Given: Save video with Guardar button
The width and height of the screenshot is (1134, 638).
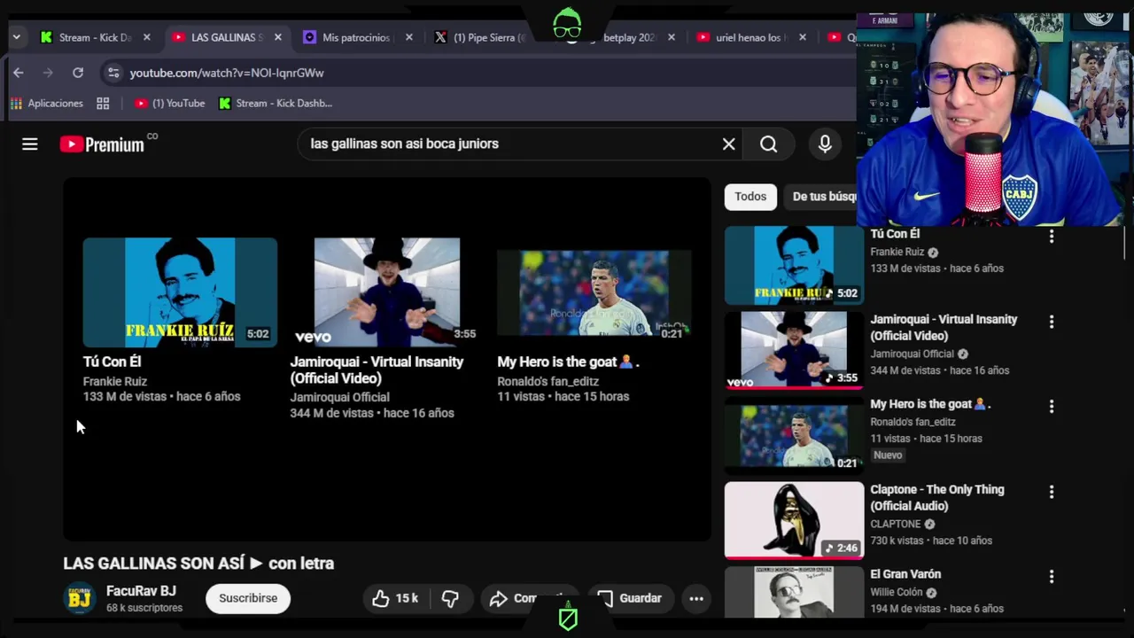Looking at the screenshot, I should pos(629,599).
